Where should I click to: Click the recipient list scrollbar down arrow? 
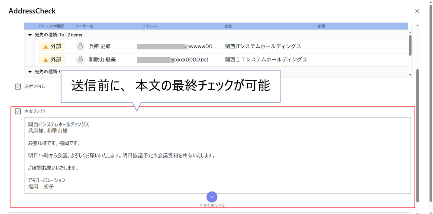point(410,75)
